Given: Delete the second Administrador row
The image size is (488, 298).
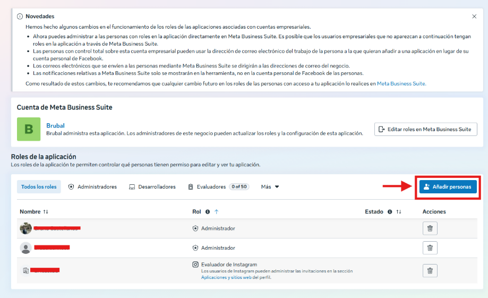Looking at the screenshot, I should coord(430,248).
